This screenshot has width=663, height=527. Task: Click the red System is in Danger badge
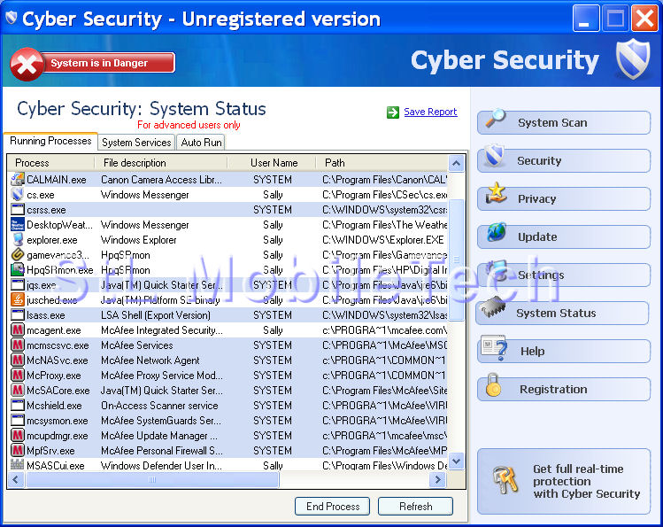pyautogui.click(x=93, y=63)
